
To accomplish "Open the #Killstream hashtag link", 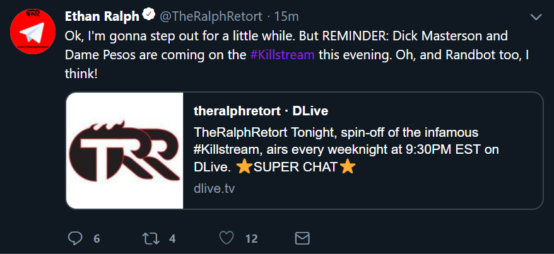I will click(282, 55).
